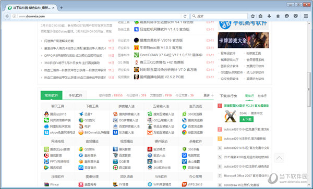Open ranking item coreldraw x6注册机
The image size is (313, 189).
[x=242, y=185]
